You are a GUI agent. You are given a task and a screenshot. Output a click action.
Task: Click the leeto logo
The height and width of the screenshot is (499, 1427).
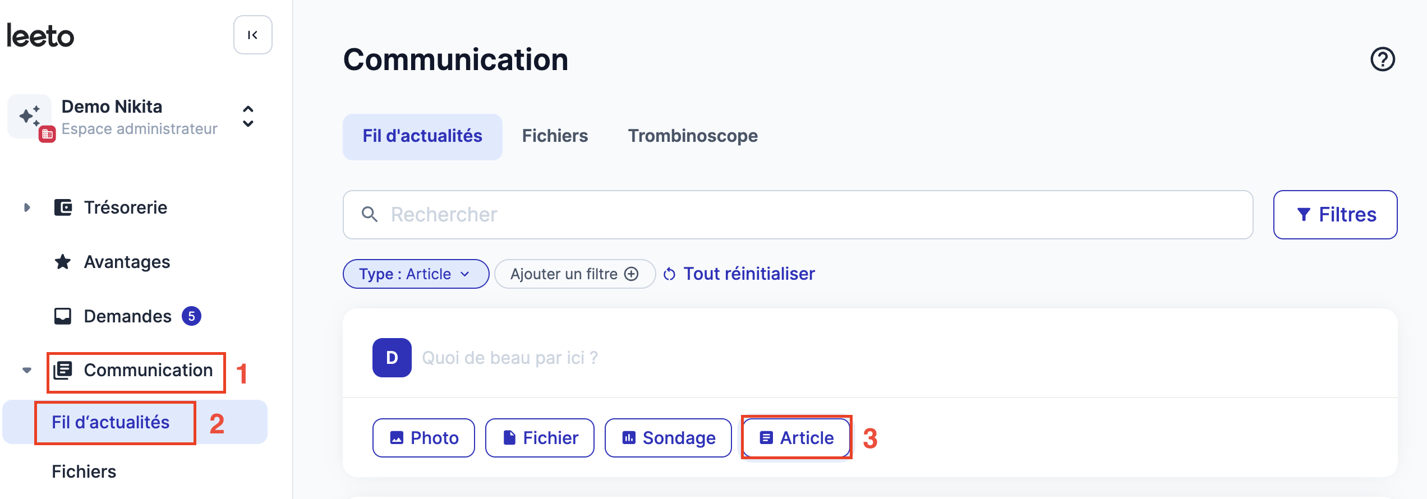40,36
